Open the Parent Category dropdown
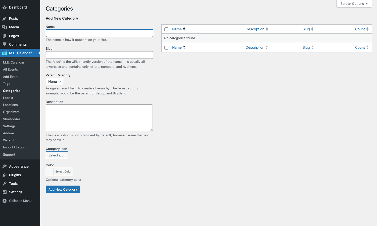 click(55, 82)
